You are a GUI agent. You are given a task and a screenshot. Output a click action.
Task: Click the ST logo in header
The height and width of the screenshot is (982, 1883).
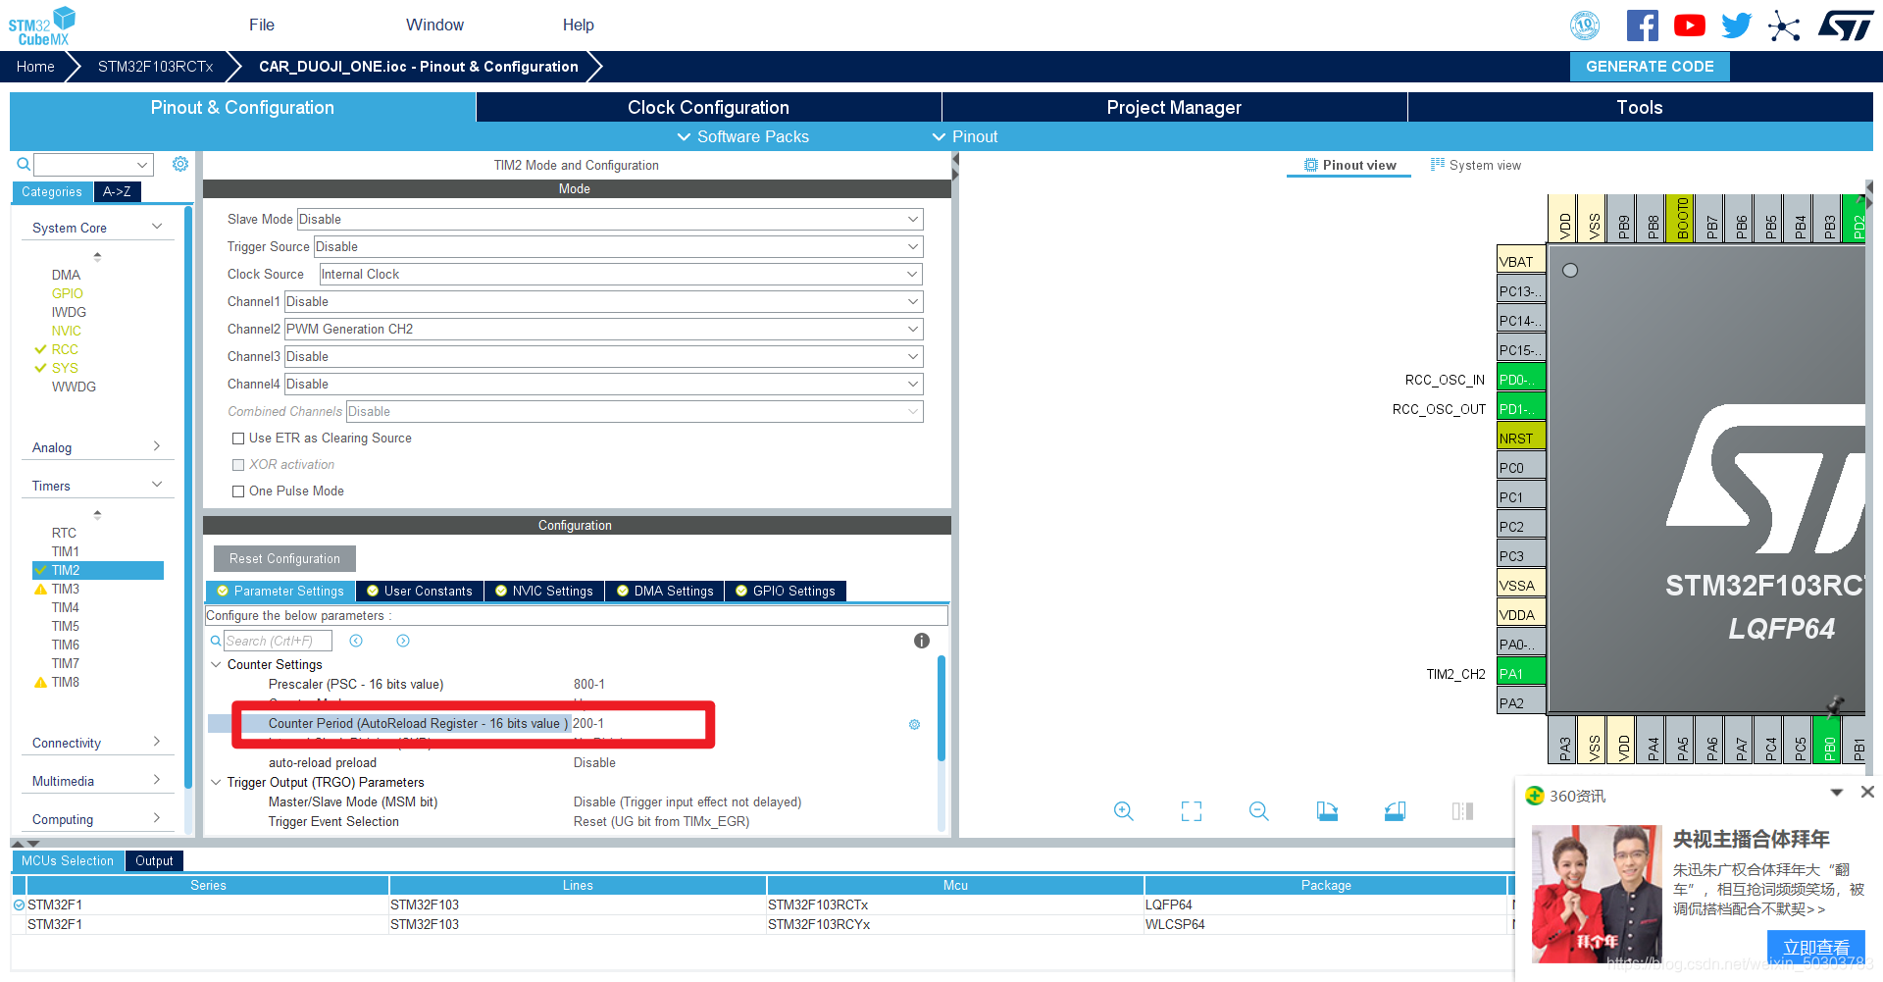coord(1846,26)
